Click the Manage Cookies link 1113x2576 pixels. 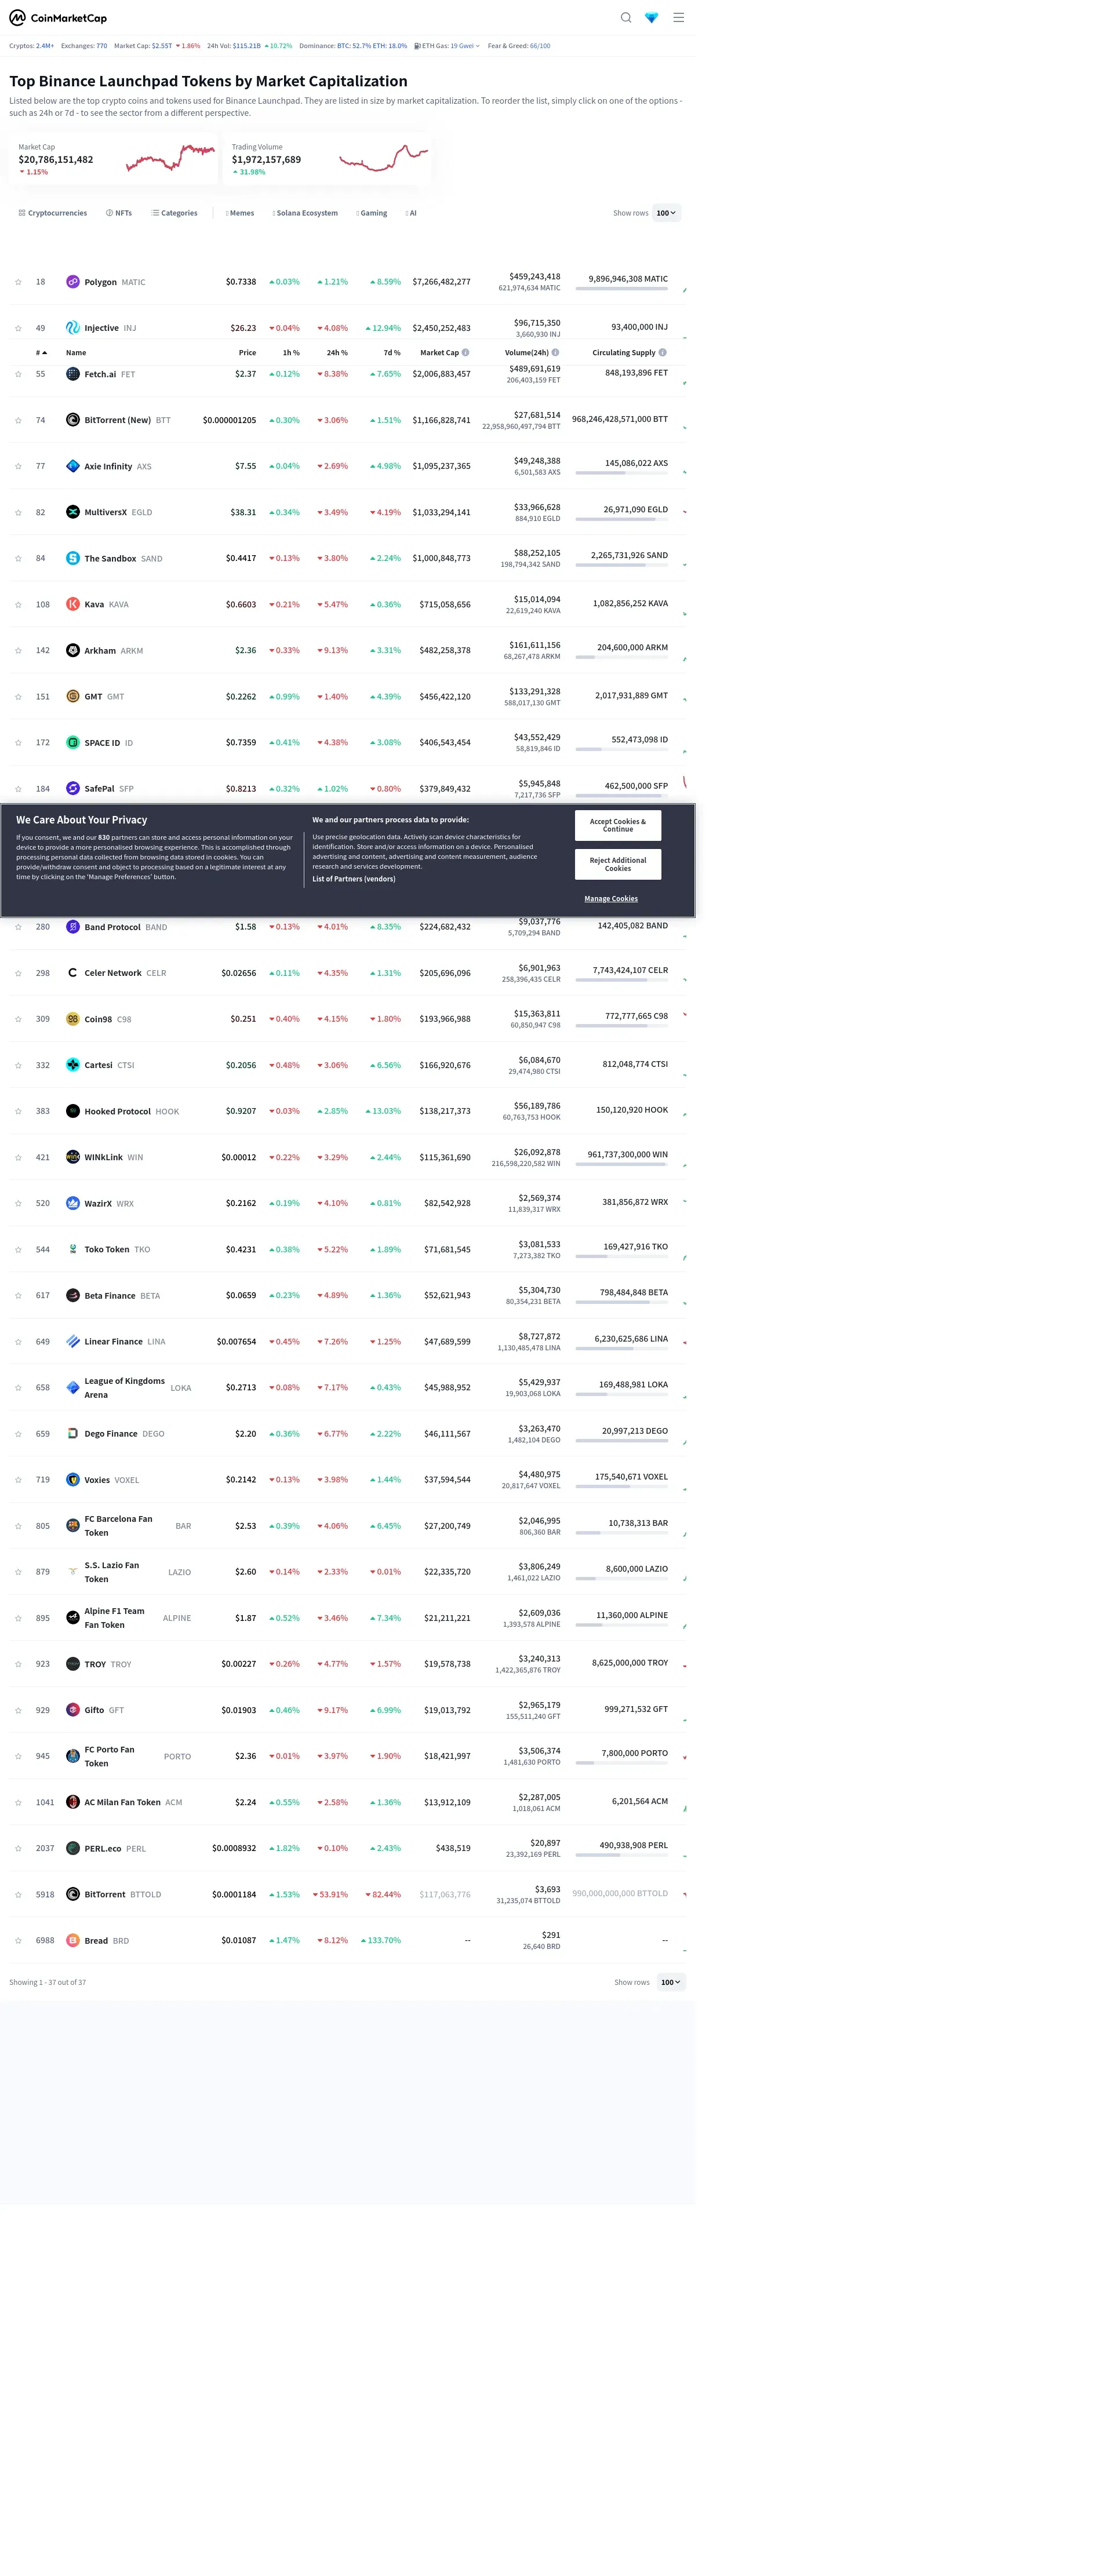pos(611,899)
